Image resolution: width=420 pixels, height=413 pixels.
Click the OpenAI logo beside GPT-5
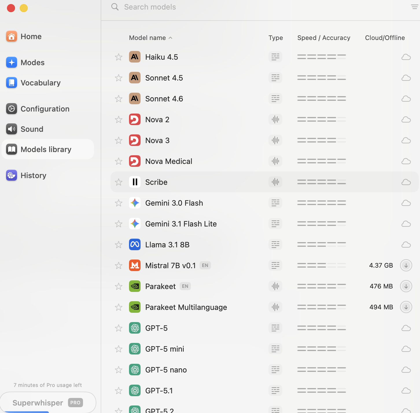[x=135, y=328]
